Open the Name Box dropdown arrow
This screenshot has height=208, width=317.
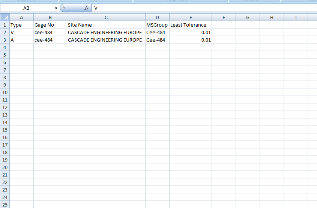(x=56, y=8)
